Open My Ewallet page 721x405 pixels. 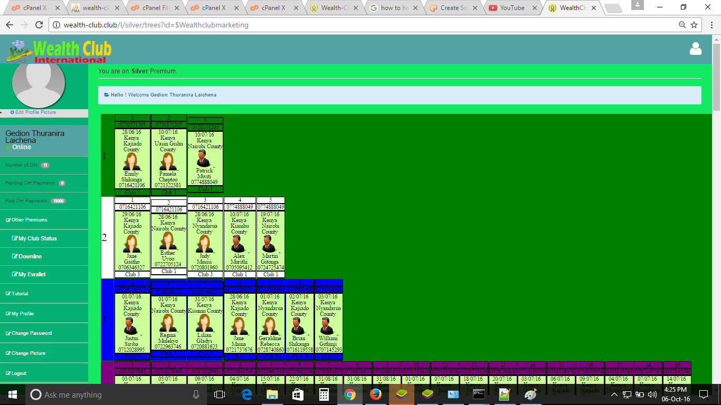(29, 274)
